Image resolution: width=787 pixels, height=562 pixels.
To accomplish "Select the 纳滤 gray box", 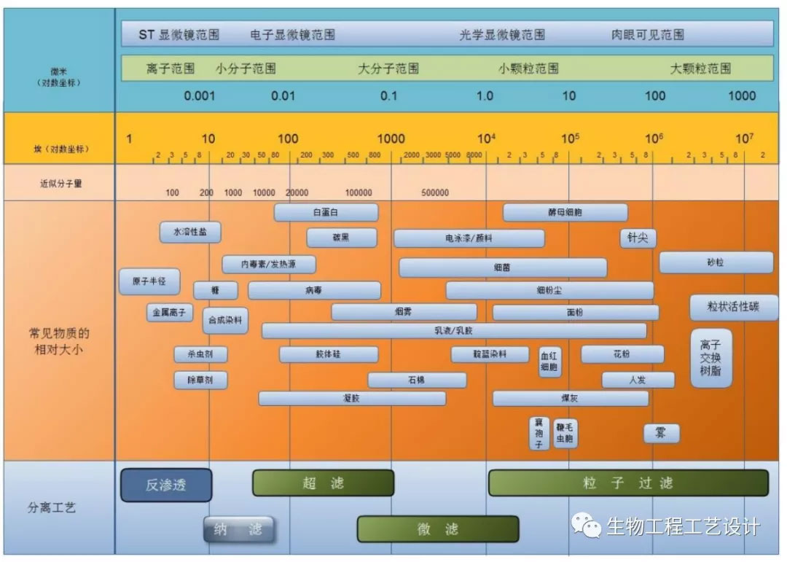I will coord(238,530).
